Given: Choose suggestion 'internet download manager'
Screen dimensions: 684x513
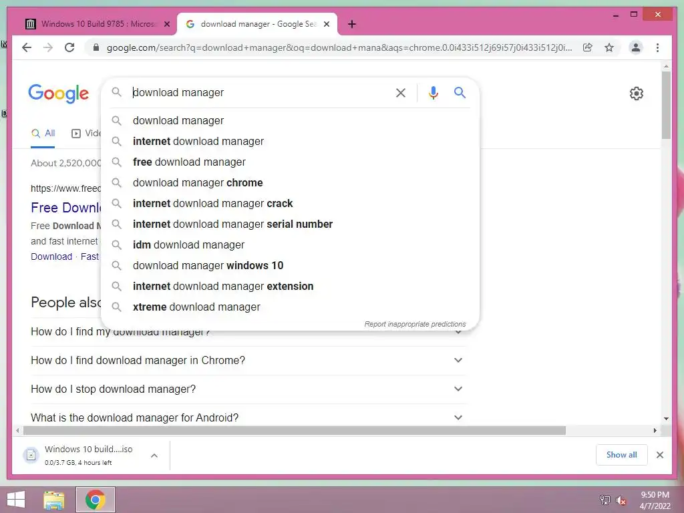Looking at the screenshot, I should 290,142.
